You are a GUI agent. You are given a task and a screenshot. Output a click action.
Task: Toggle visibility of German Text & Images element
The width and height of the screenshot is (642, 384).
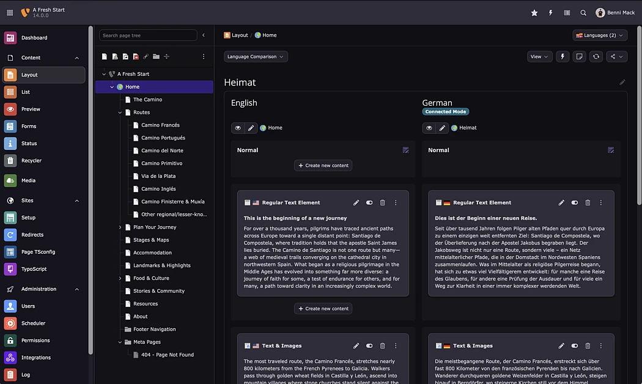tap(575, 345)
